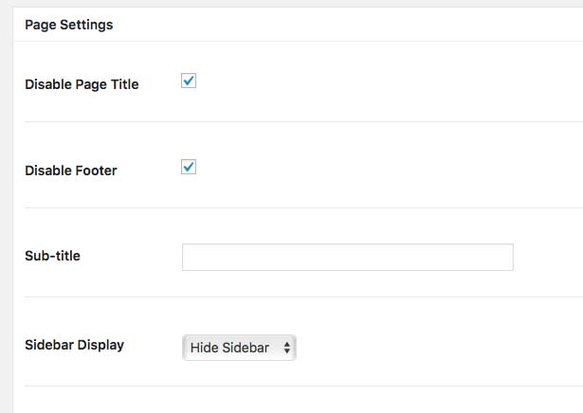The image size is (583, 413).
Task: Toggle the blue checkmark beside Disable Page Title
Action: click(189, 81)
